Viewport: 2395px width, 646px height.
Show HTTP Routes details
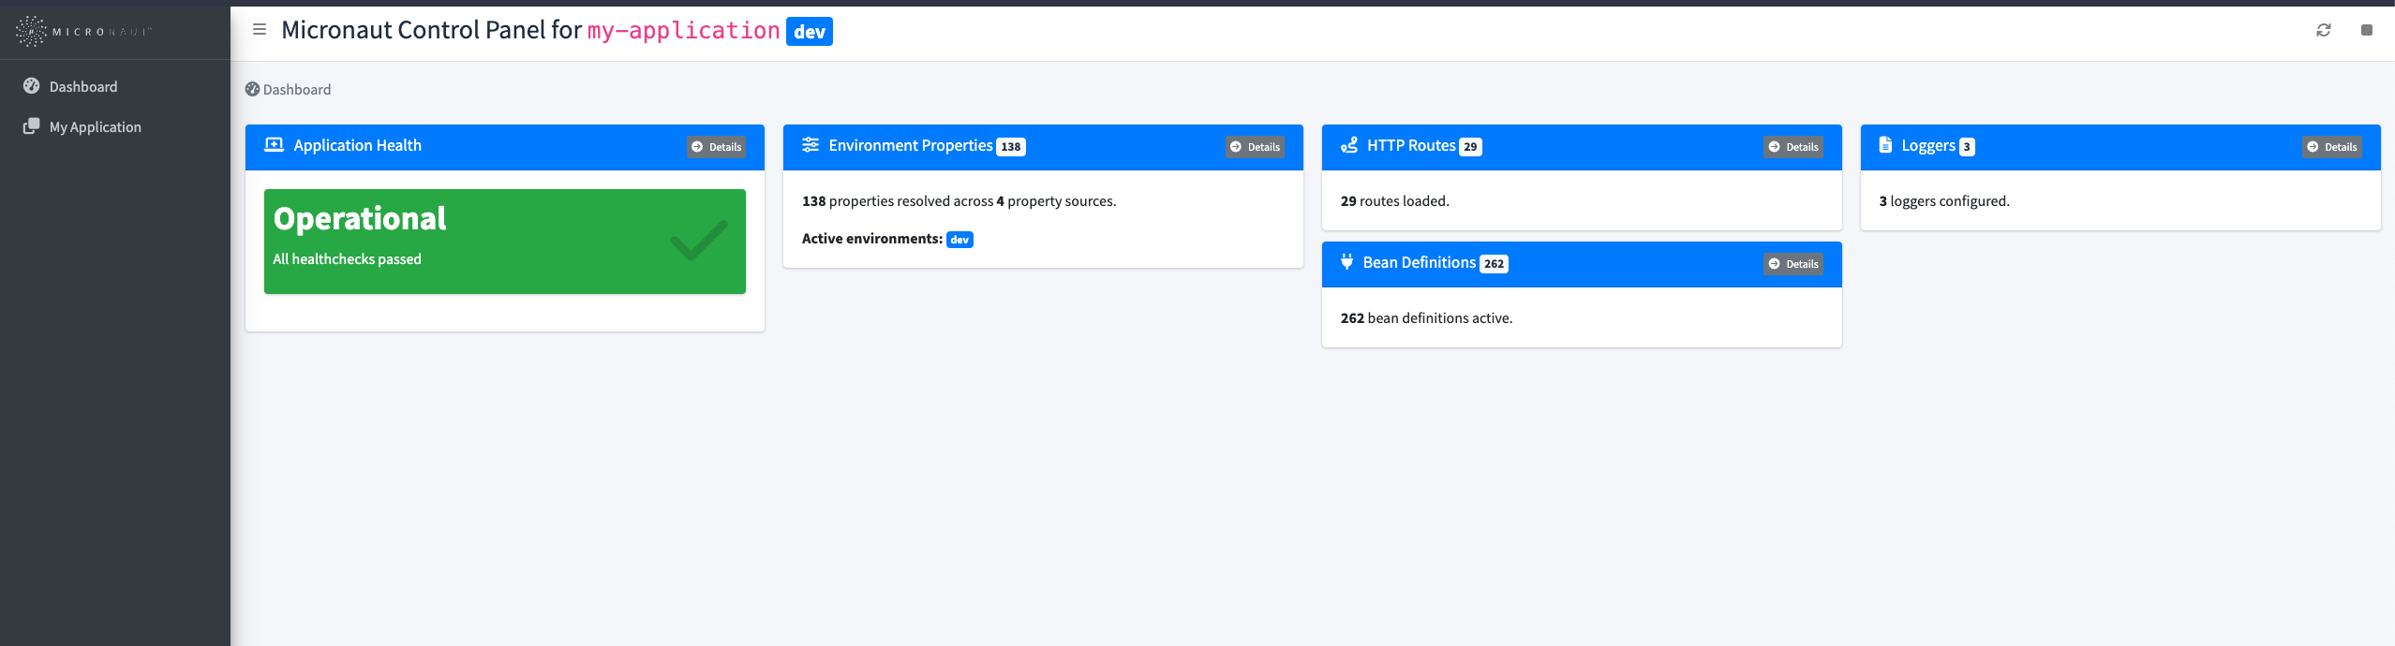point(1793,147)
